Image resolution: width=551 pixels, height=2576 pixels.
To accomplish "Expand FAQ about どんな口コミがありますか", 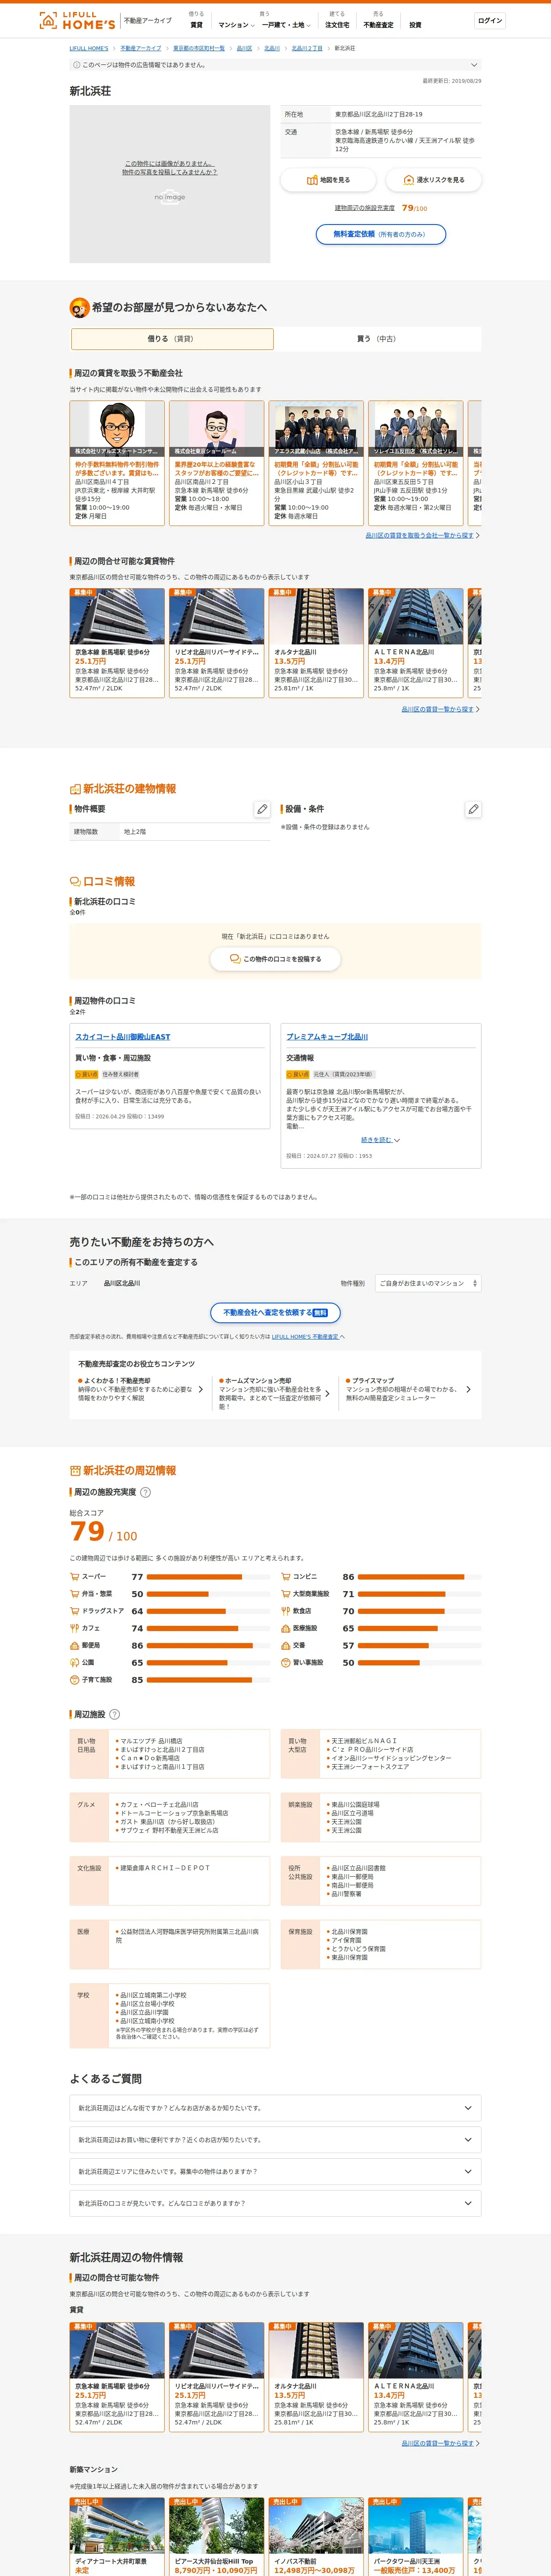I will pos(275,2203).
